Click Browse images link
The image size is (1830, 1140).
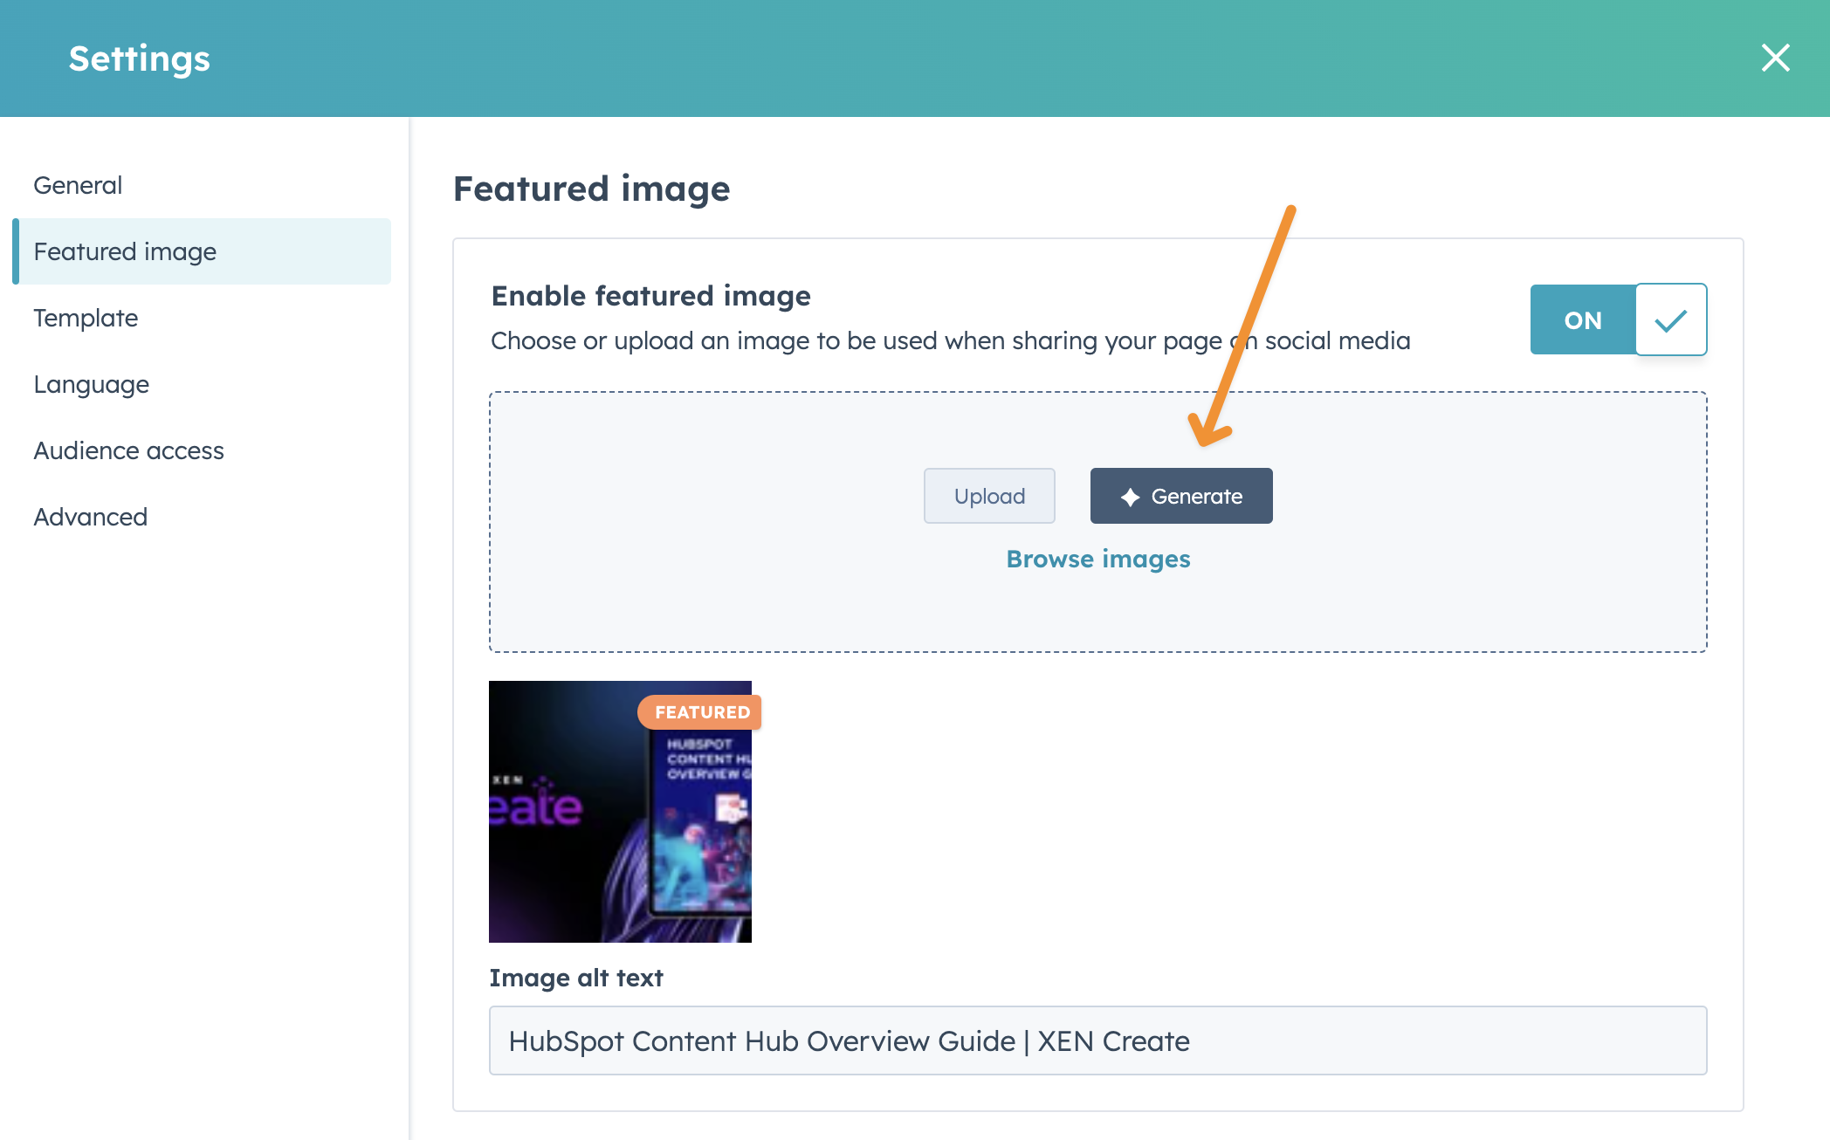point(1096,558)
